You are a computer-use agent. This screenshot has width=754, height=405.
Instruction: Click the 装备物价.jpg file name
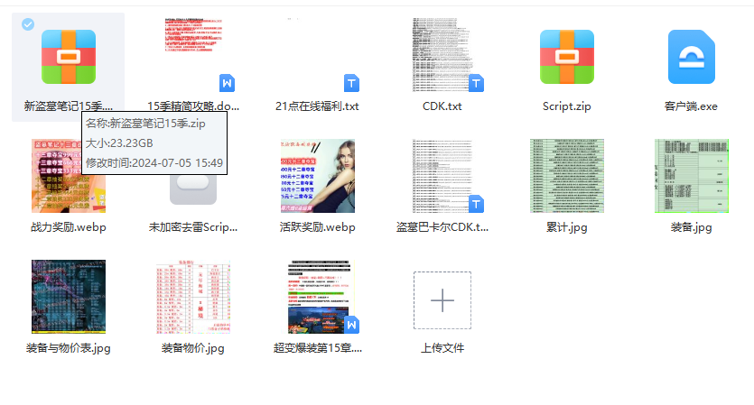193,348
